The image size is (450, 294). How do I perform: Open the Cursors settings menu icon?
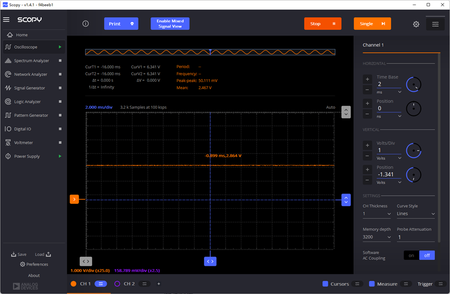pyautogui.click(x=357, y=284)
